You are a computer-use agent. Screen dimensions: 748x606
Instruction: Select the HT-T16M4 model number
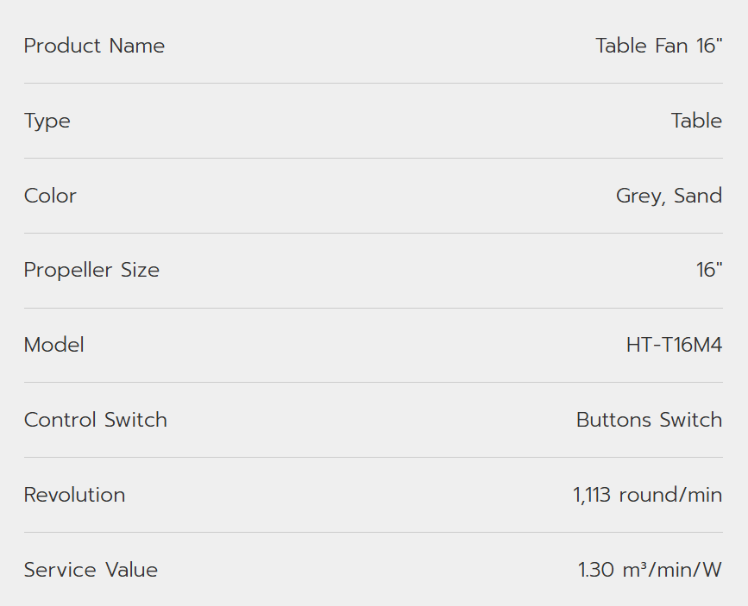point(674,345)
